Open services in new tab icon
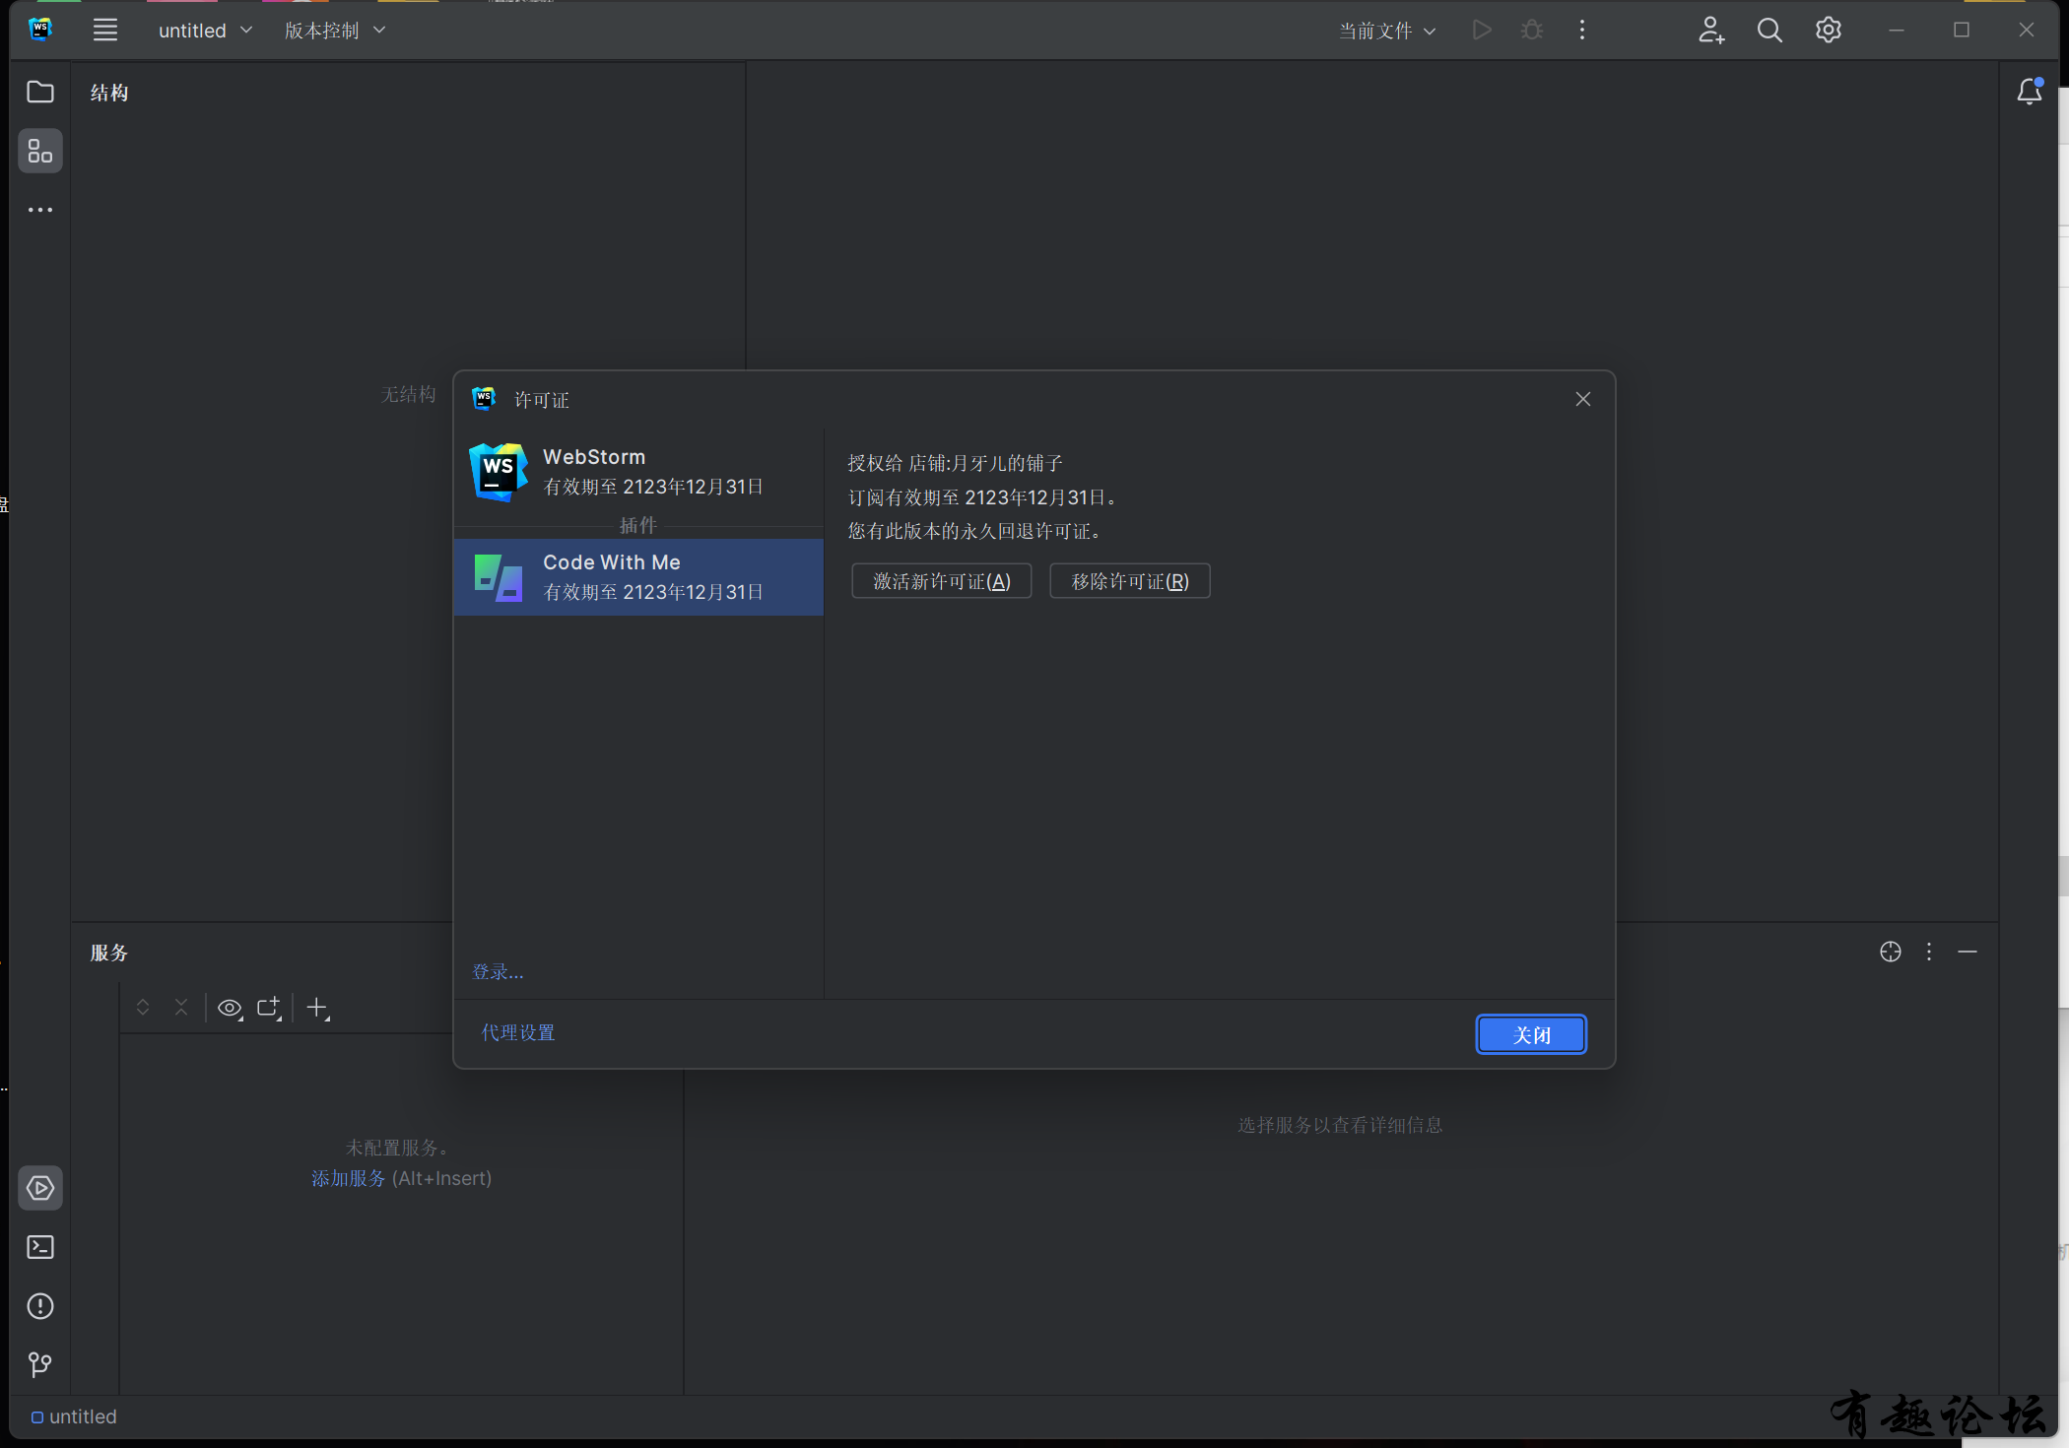 pos(269,1008)
